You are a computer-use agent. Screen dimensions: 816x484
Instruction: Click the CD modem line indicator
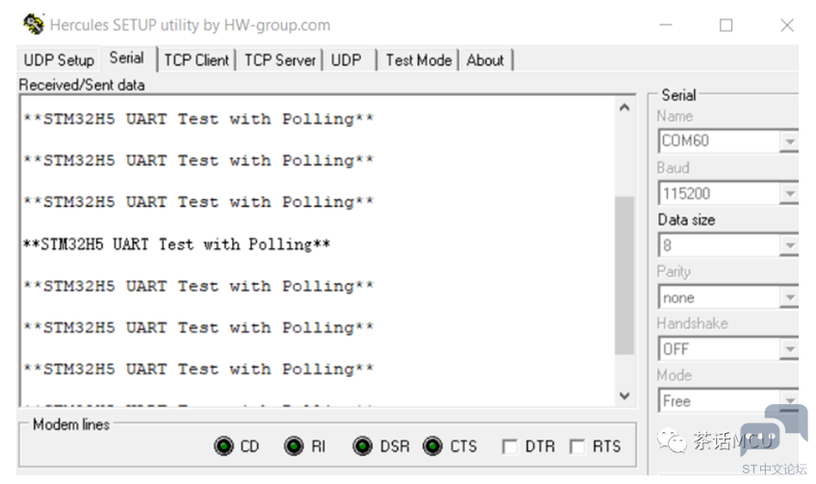[224, 446]
